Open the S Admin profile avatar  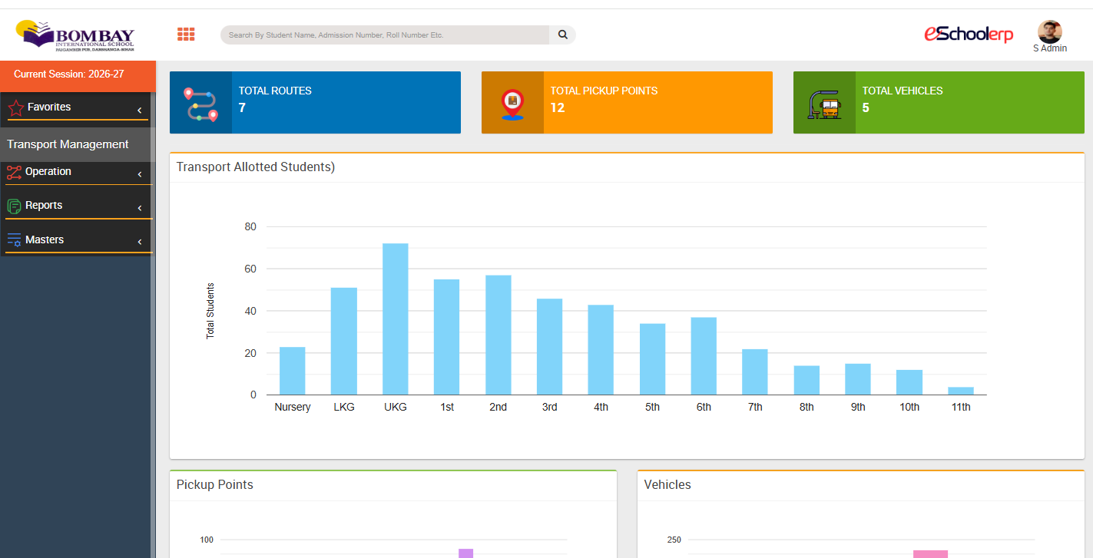pyautogui.click(x=1049, y=32)
